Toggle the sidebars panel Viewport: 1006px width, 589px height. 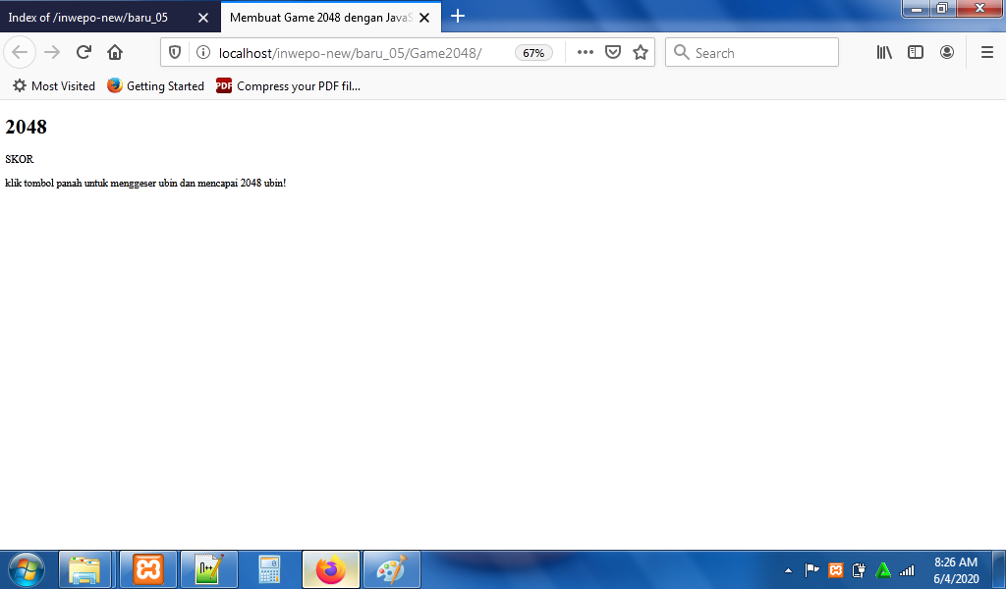916,53
